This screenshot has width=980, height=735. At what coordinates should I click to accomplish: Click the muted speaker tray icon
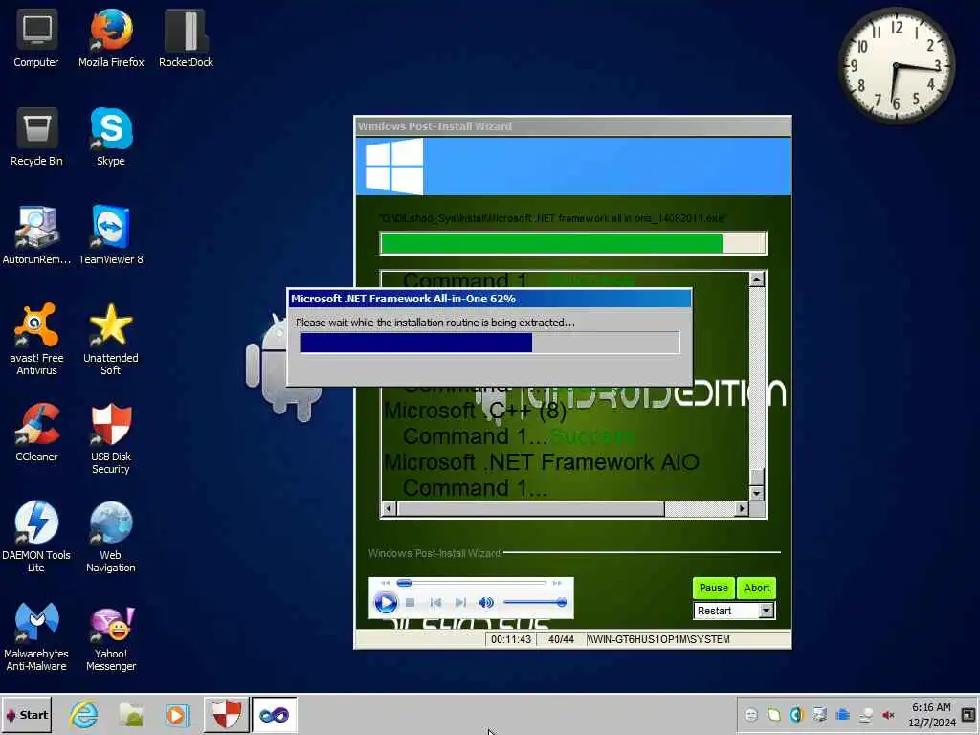point(888,714)
